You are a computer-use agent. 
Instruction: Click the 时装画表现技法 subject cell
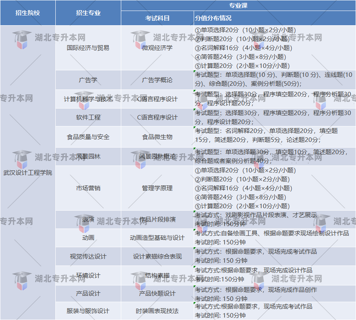pyautogui.click(x=157, y=311)
